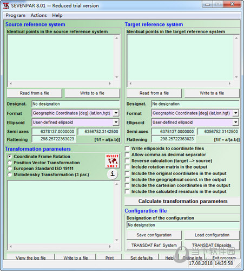This screenshot has width=244, height=271.
Task: Toggle Allow comma as decimal separator
Action: (127, 154)
